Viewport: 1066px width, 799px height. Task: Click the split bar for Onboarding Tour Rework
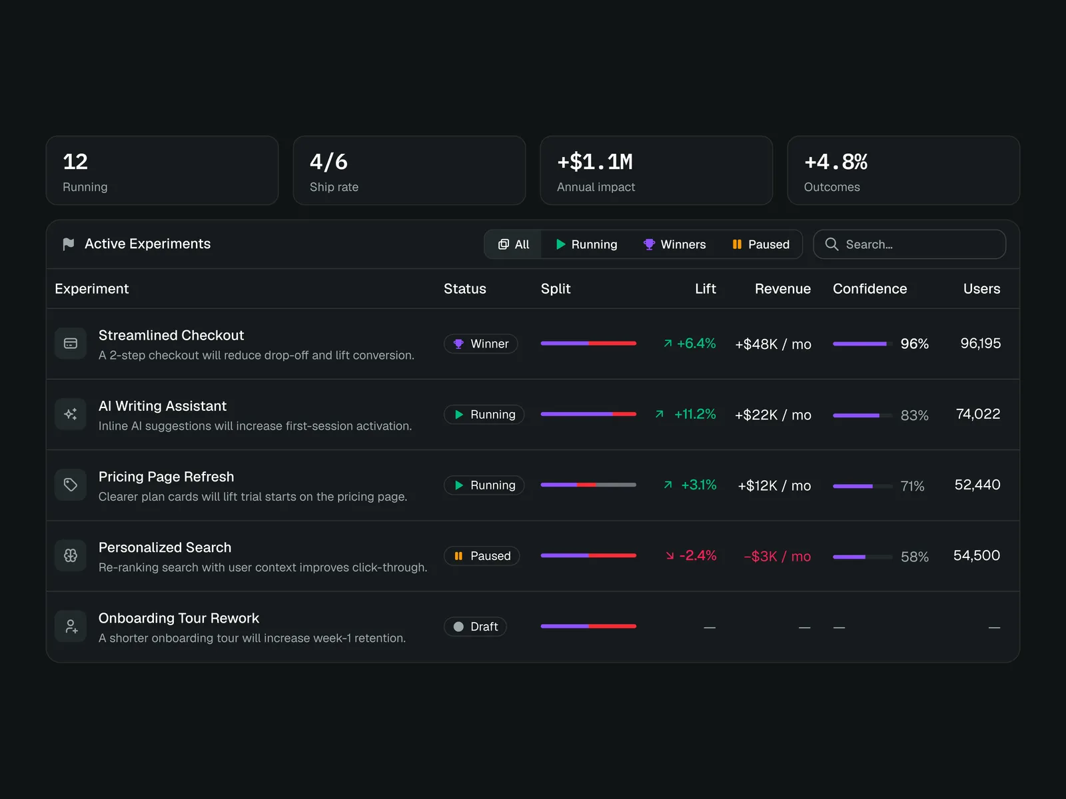[588, 626]
